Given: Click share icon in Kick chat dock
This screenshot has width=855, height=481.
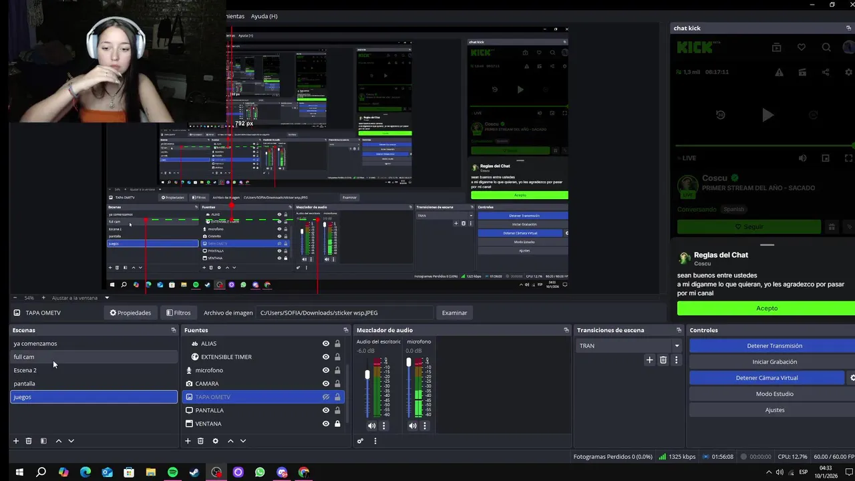Looking at the screenshot, I should click(x=826, y=72).
